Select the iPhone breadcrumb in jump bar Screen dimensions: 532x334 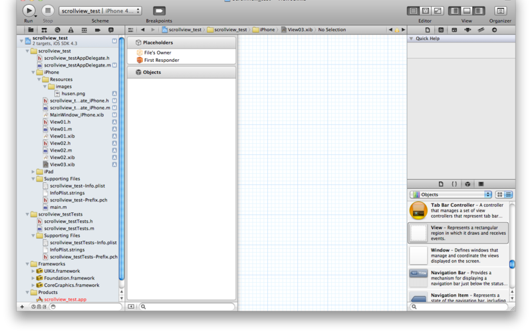[x=264, y=30]
